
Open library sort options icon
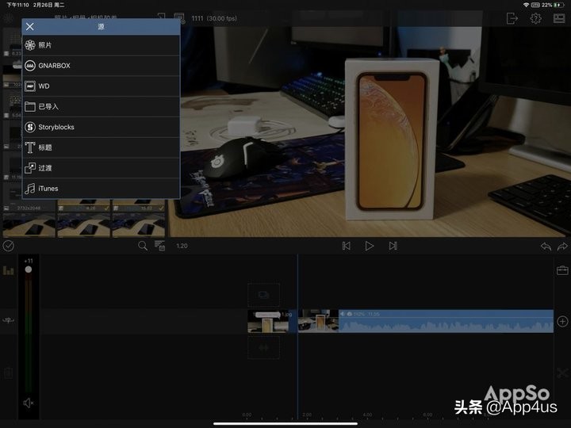tap(160, 246)
